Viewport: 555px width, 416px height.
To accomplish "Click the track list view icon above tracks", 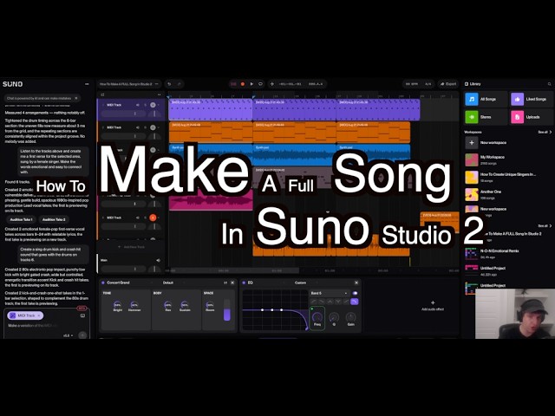I will pos(102,94).
